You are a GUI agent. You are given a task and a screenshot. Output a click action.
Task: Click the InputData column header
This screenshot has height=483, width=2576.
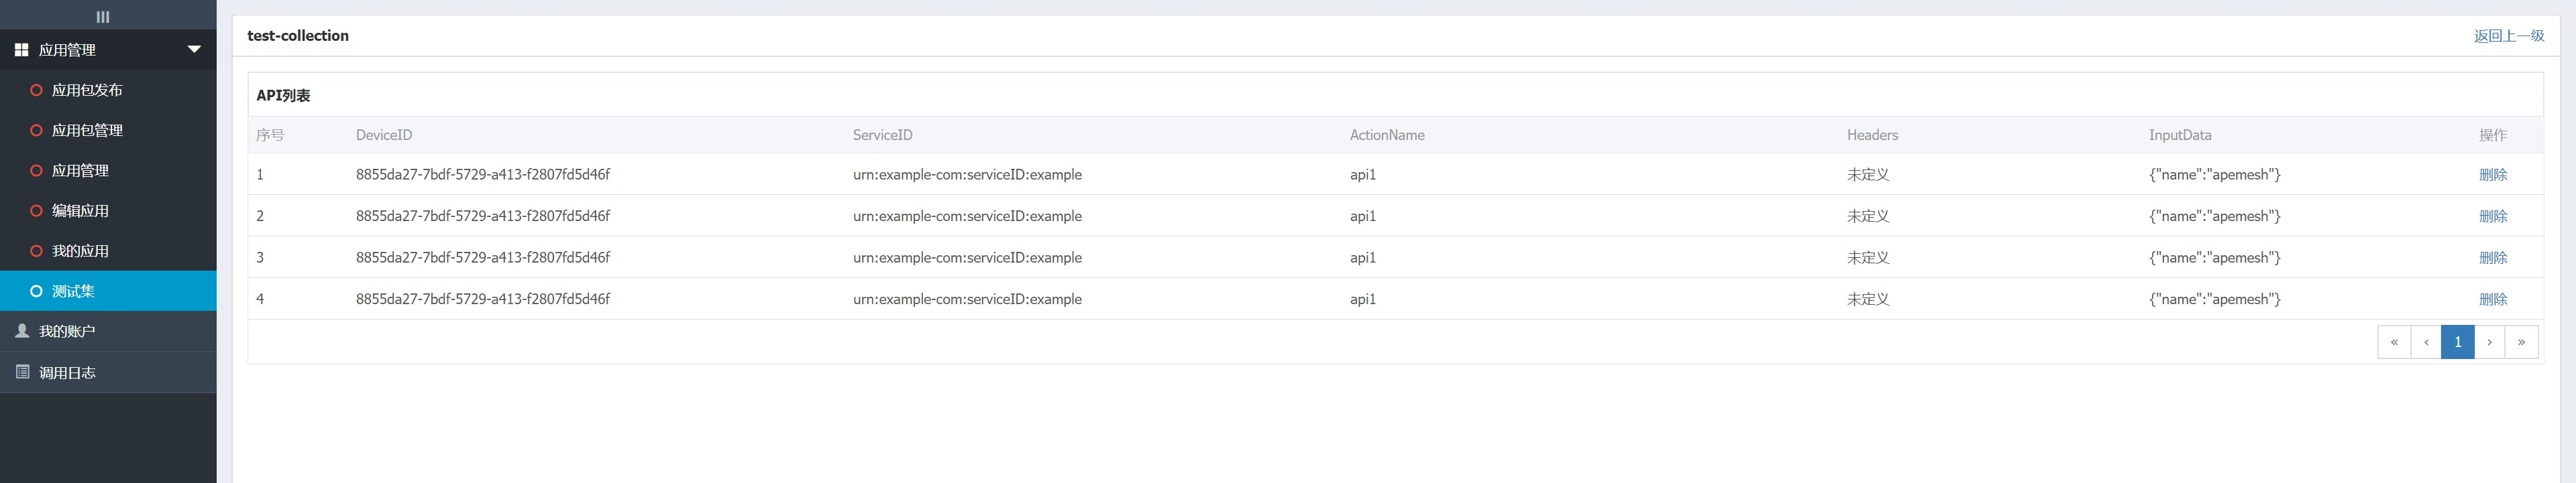point(2180,135)
